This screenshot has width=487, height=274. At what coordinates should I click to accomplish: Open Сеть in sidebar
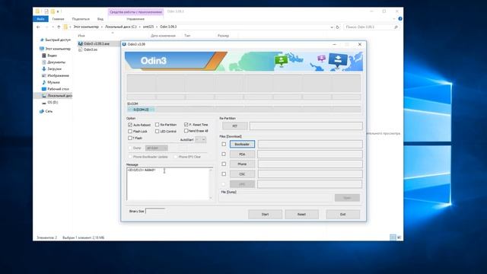pos(46,111)
